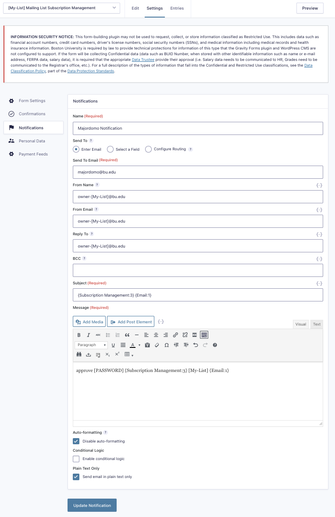Switch to the Edit tab

(135, 8)
